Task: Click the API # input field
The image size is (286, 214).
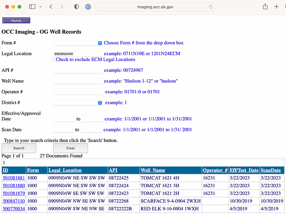Action: [x=78, y=70]
